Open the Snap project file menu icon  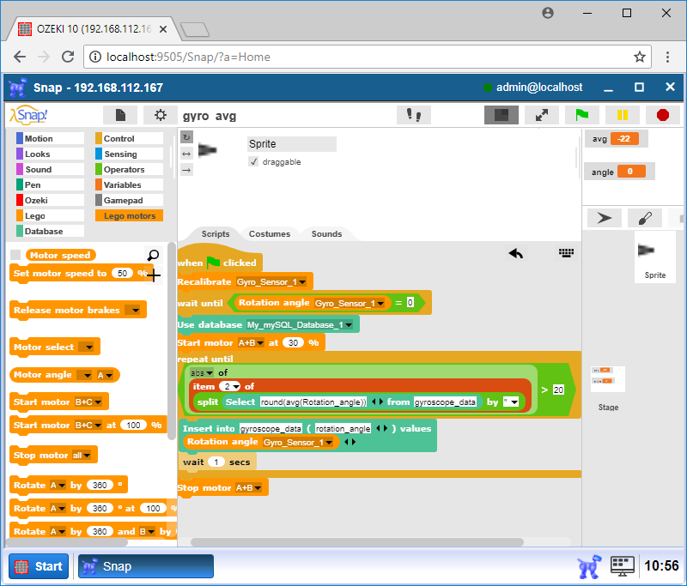click(x=120, y=115)
